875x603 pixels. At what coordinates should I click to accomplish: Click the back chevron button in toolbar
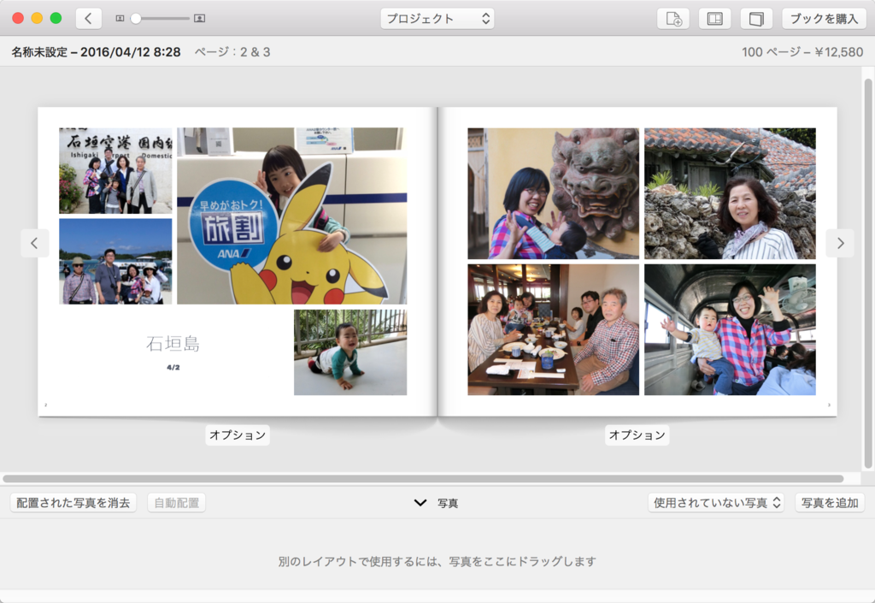pyautogui.click(x=89, y=19)
